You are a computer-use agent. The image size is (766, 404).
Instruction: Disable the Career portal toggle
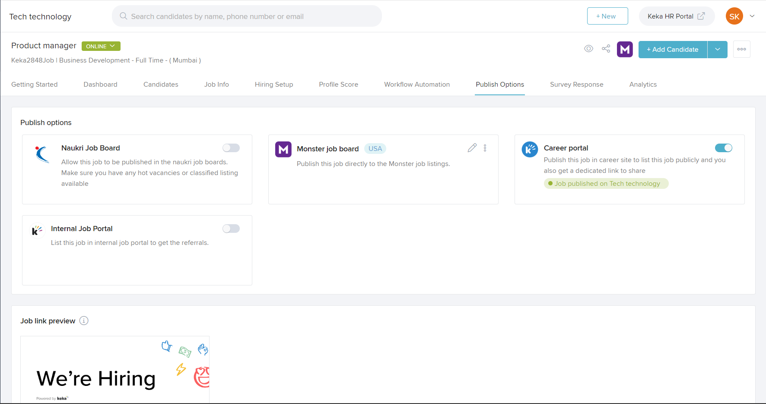(x=723, y=148)
